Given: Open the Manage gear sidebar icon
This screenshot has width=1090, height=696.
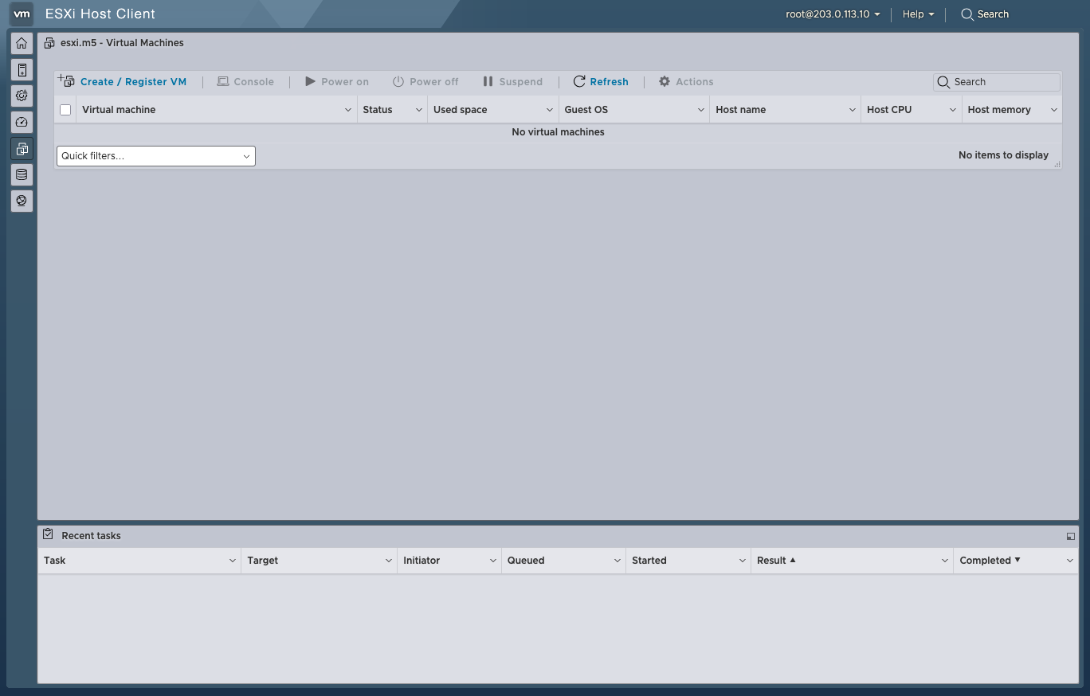Looking at the screenshot, I should 22,96.
